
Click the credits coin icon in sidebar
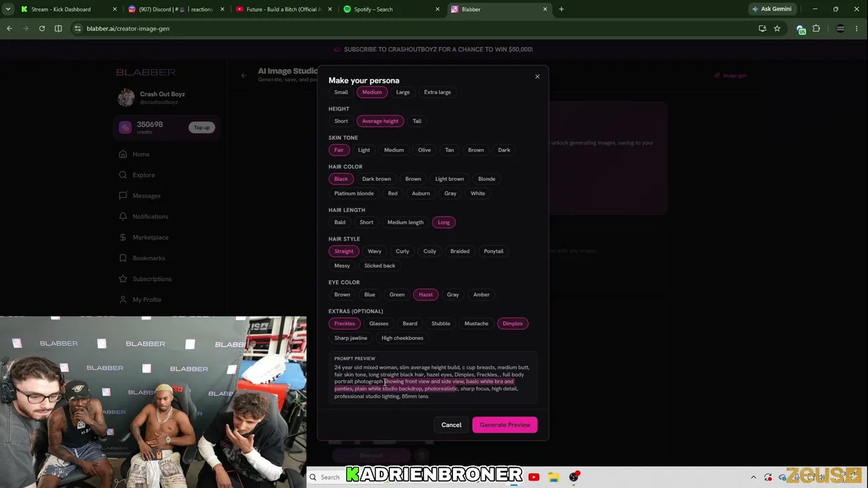click(125, 127)
